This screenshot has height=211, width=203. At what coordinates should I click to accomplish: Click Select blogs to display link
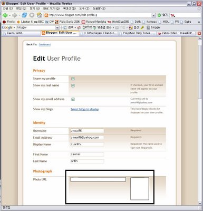(x=85, y=109)
